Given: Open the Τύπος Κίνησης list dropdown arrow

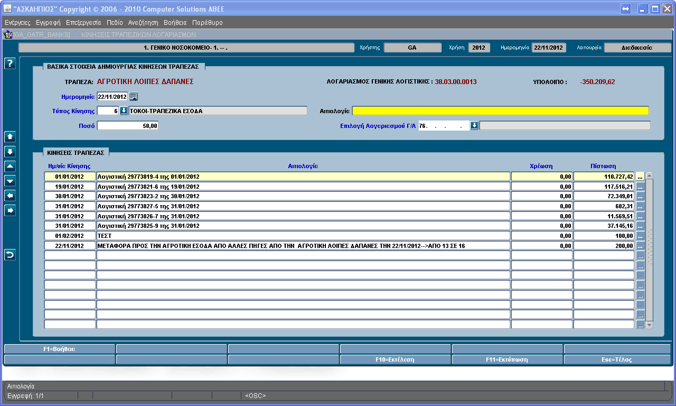Looking at the screenshot, I should point(124,111).
